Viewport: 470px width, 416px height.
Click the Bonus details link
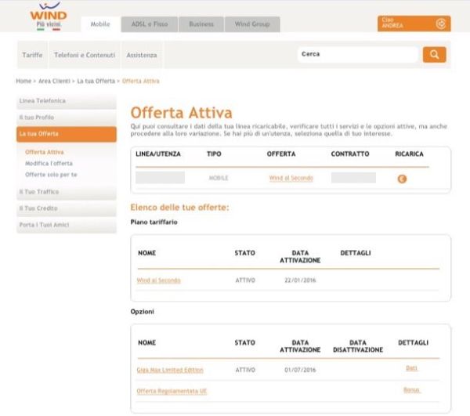[411, 390]
